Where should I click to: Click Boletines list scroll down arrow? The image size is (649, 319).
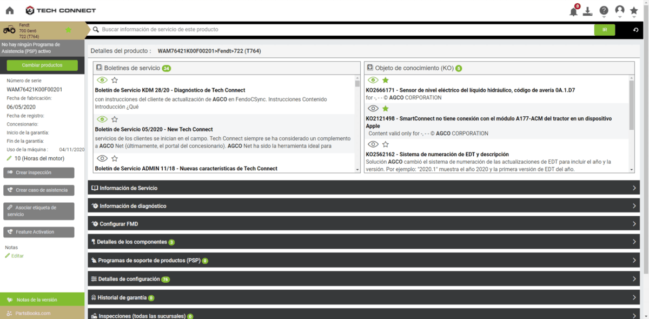[x=357, y=169]
